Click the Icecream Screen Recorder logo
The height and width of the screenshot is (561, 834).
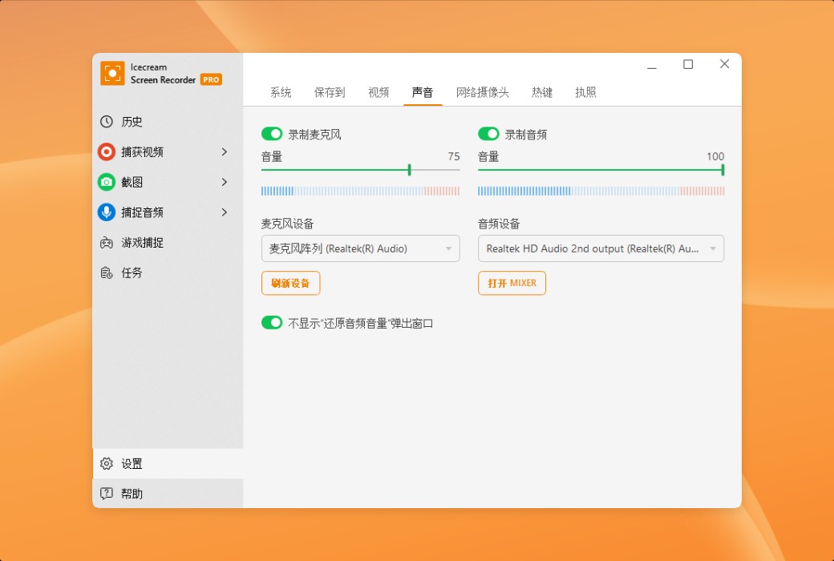[x=112, y=74]
